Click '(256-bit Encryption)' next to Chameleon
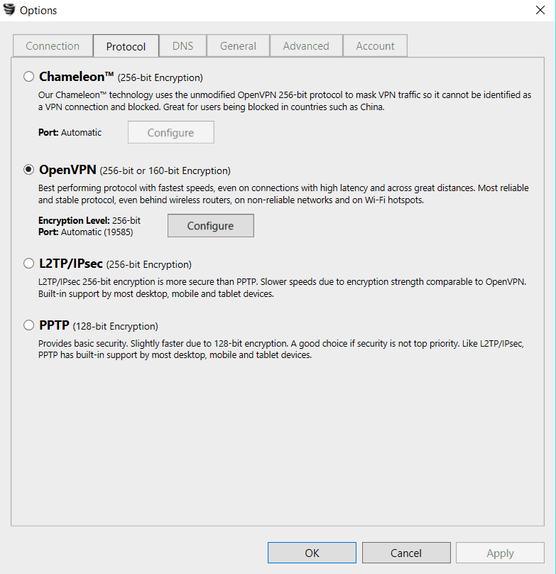 tap(160, 77)
